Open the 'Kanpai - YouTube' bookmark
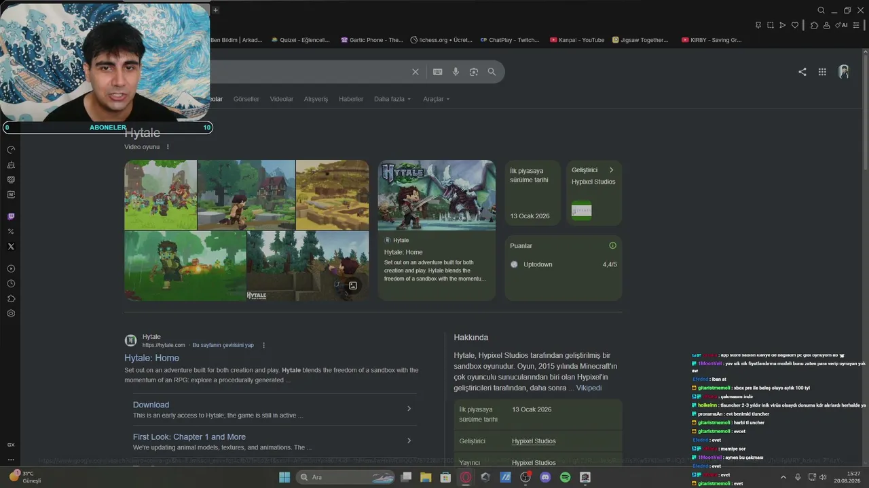This screenshot has width=869, height=488. point(577,40)
